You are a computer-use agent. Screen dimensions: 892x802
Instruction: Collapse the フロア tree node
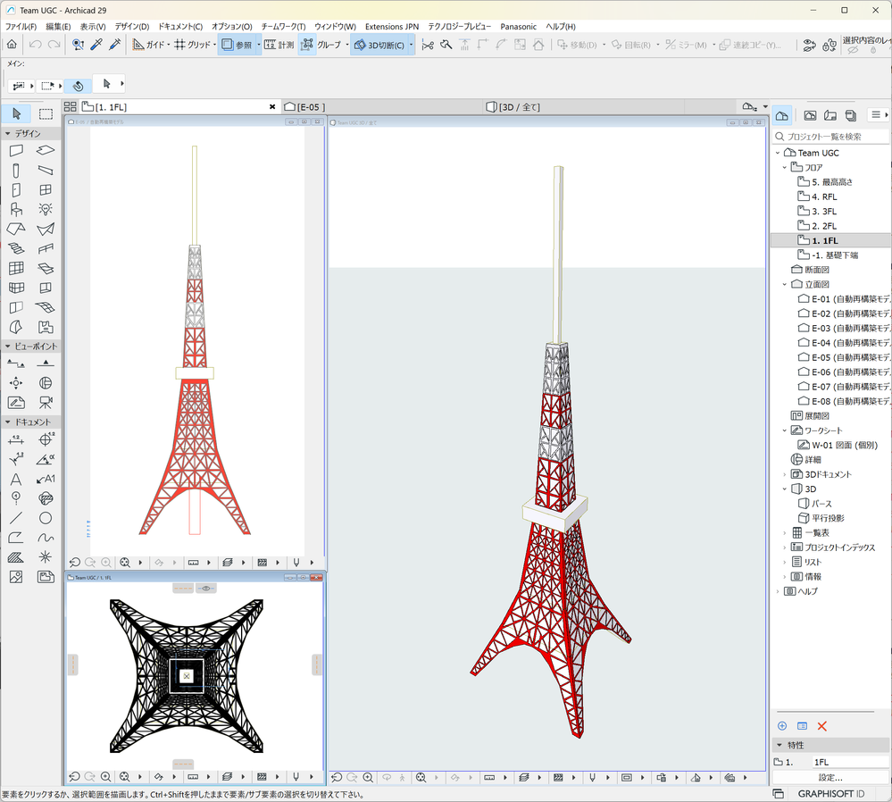[x=785, y=167]
